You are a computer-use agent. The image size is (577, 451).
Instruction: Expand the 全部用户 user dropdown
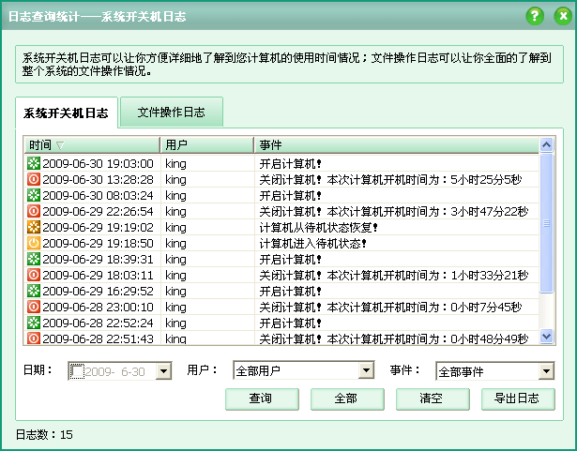tap(367, 371)
